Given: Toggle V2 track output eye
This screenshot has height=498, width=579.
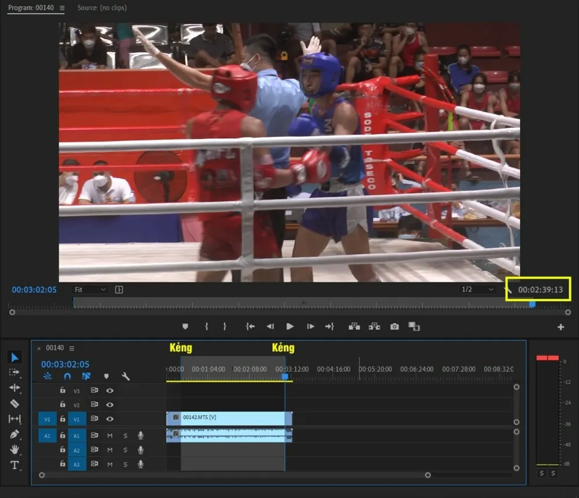Looking at the screenshot, I should click(x=109, y=405).
